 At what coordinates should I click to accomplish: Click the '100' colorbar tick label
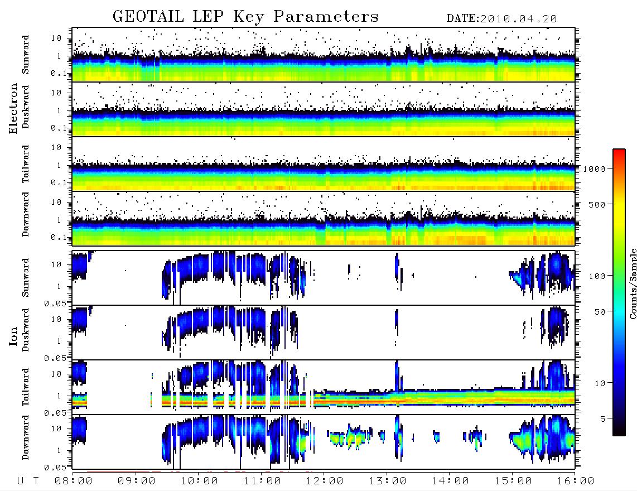(597, 276)
